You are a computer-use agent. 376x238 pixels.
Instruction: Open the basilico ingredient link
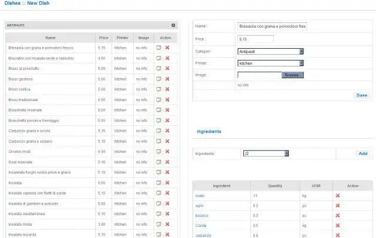coord(202,216)
